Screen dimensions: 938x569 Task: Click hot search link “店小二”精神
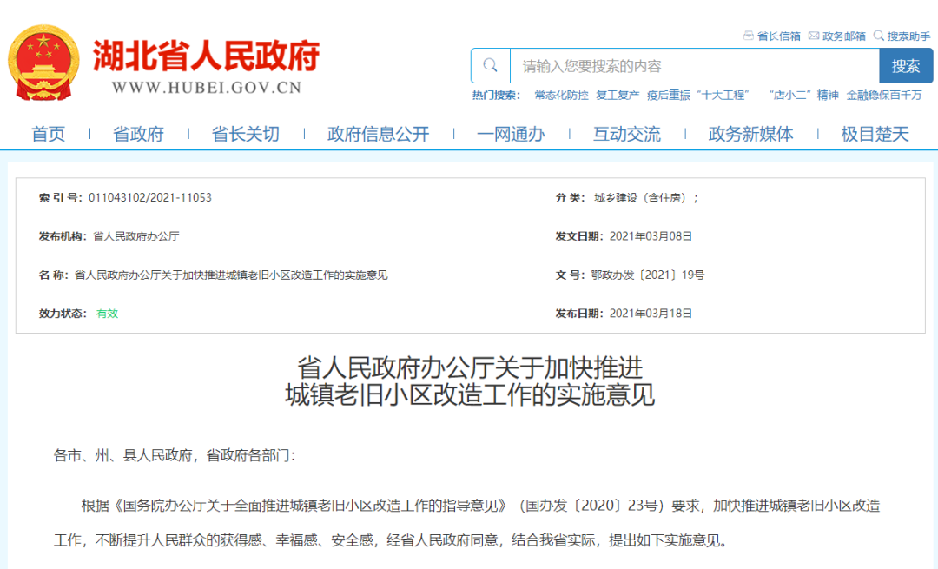(x=803, y=96)
